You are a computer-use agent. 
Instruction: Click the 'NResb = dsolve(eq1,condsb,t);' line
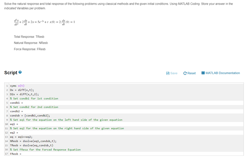pos(33,141)
